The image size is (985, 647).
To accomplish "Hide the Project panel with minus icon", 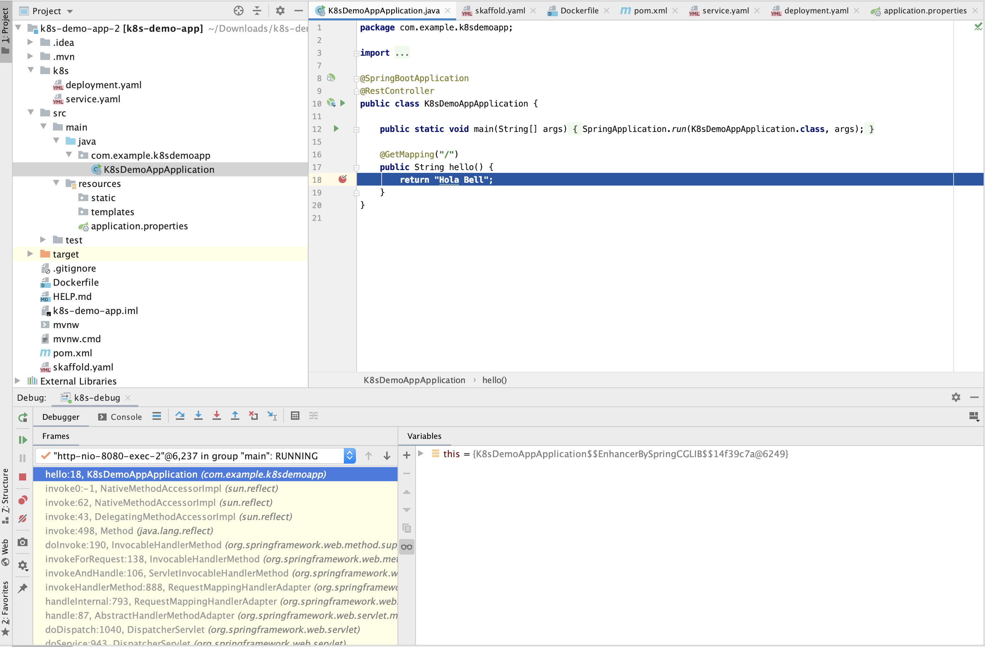I will pos(298,11).
